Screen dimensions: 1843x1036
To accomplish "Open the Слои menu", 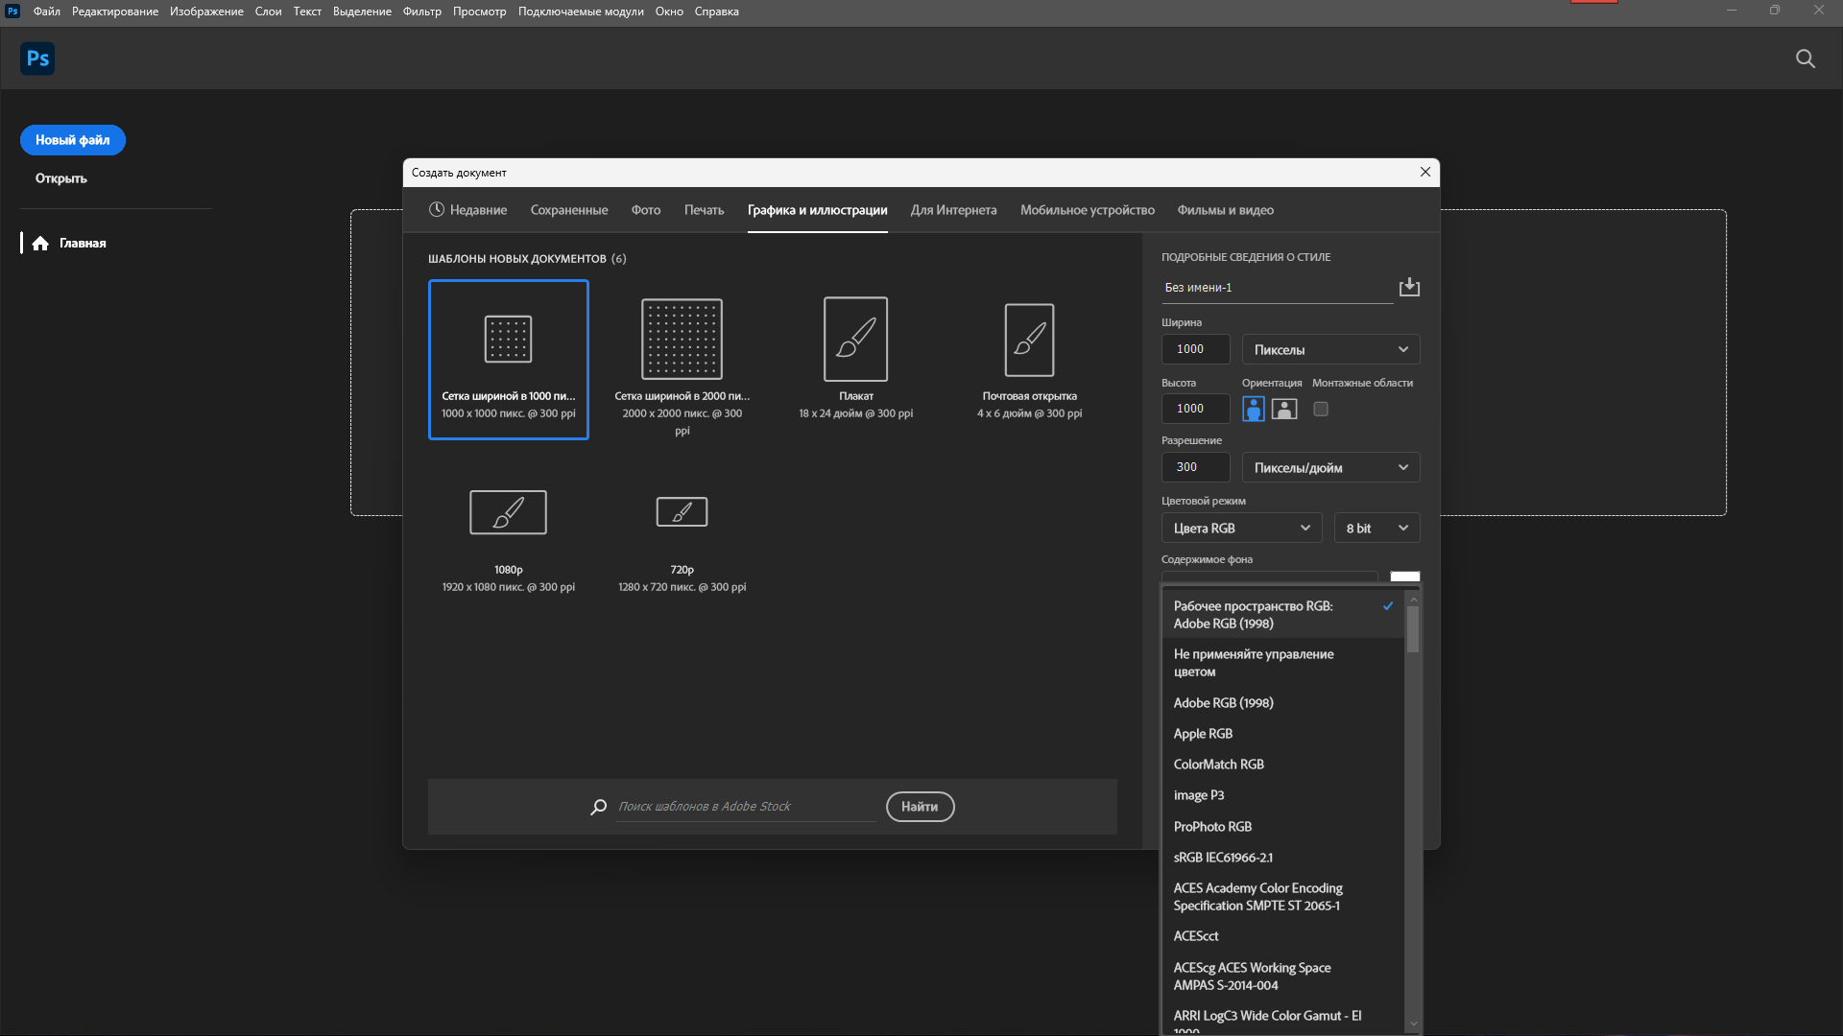I will coord(268,12).
